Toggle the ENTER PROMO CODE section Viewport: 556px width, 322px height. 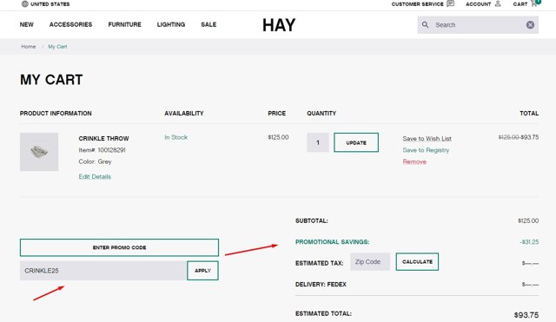tap(119, 247)
